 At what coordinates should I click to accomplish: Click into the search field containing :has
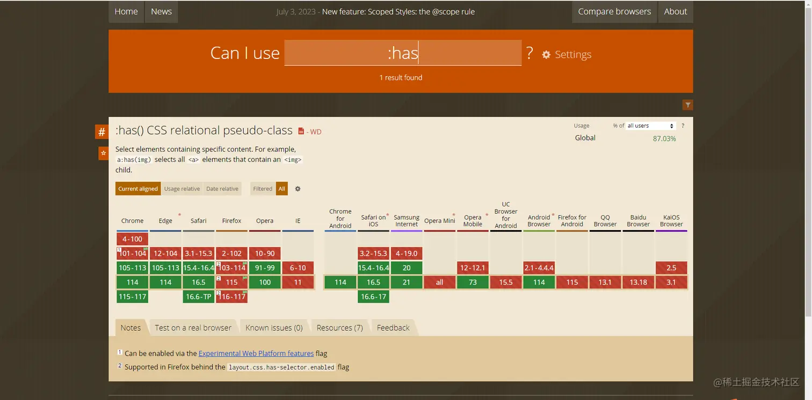pos(403,53)
